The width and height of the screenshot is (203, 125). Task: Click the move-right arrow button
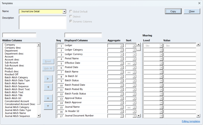tap(48, 79)
